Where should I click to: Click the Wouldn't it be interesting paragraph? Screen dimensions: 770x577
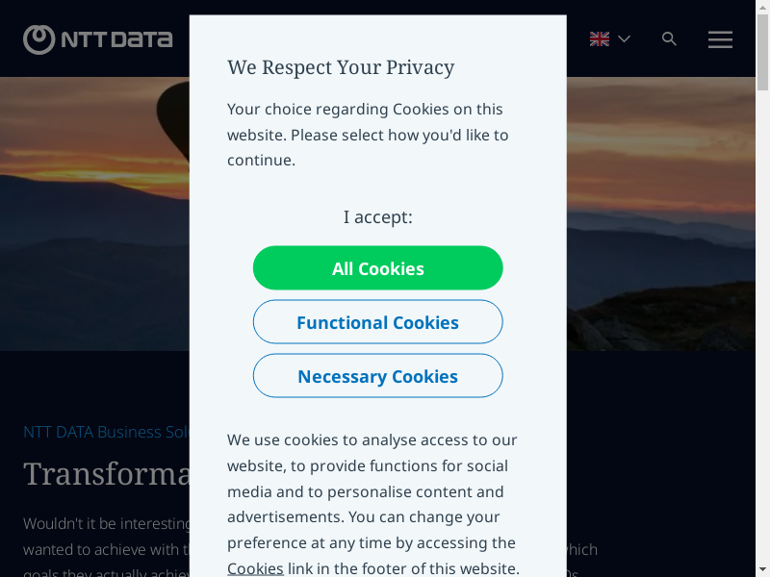pos(107,524)
